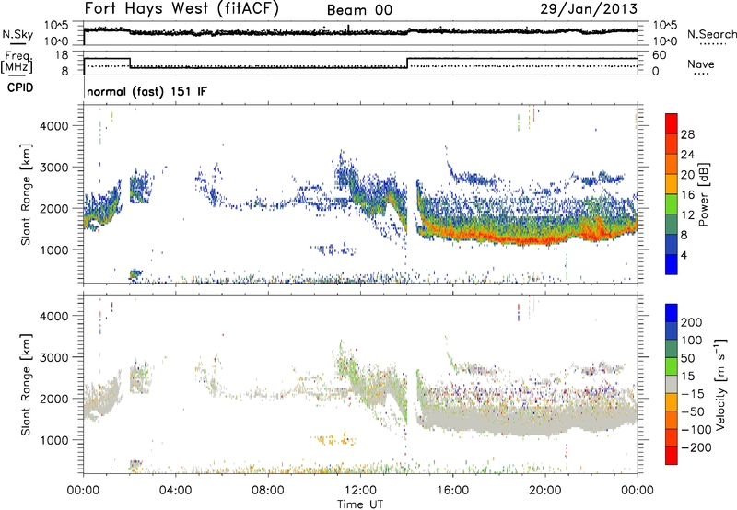Click the blue top of velocity colorbar
Image resolution: width=737 pixels, height=510 pixels.
pos(672,313)
